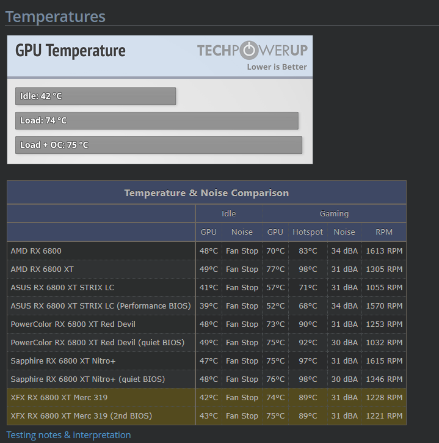Select the ASUS RX 6800 XT STRIX LC name
439x443 pixels.
pyautogui.click(x=62, y=288)
